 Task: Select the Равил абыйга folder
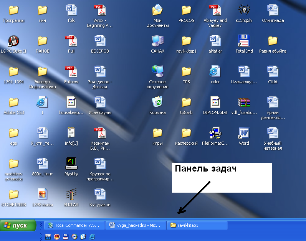[x=273, y=41]
